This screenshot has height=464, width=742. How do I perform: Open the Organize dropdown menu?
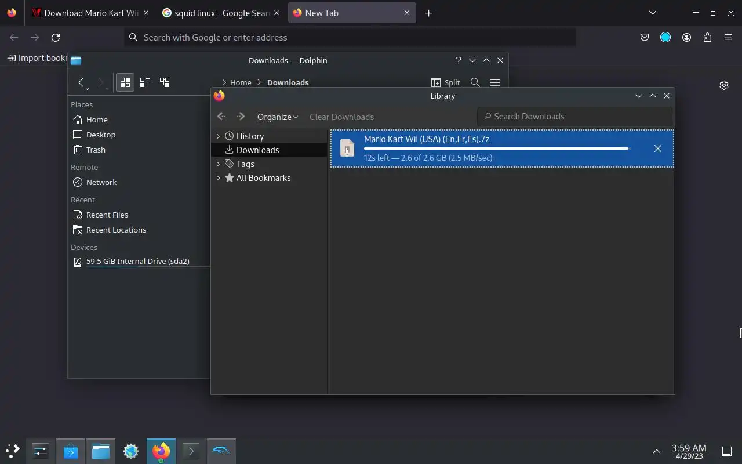[278, 117]
